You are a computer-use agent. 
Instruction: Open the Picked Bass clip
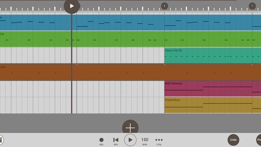pyautogui.click(x=212, y=105)
